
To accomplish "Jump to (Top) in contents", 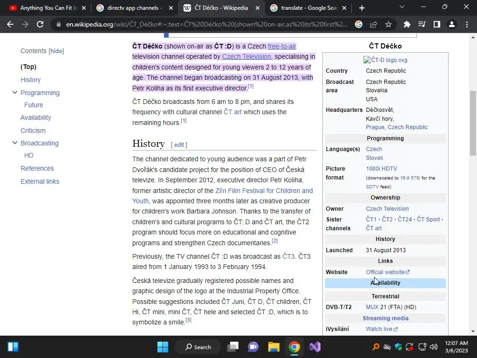I will [28, 67].
